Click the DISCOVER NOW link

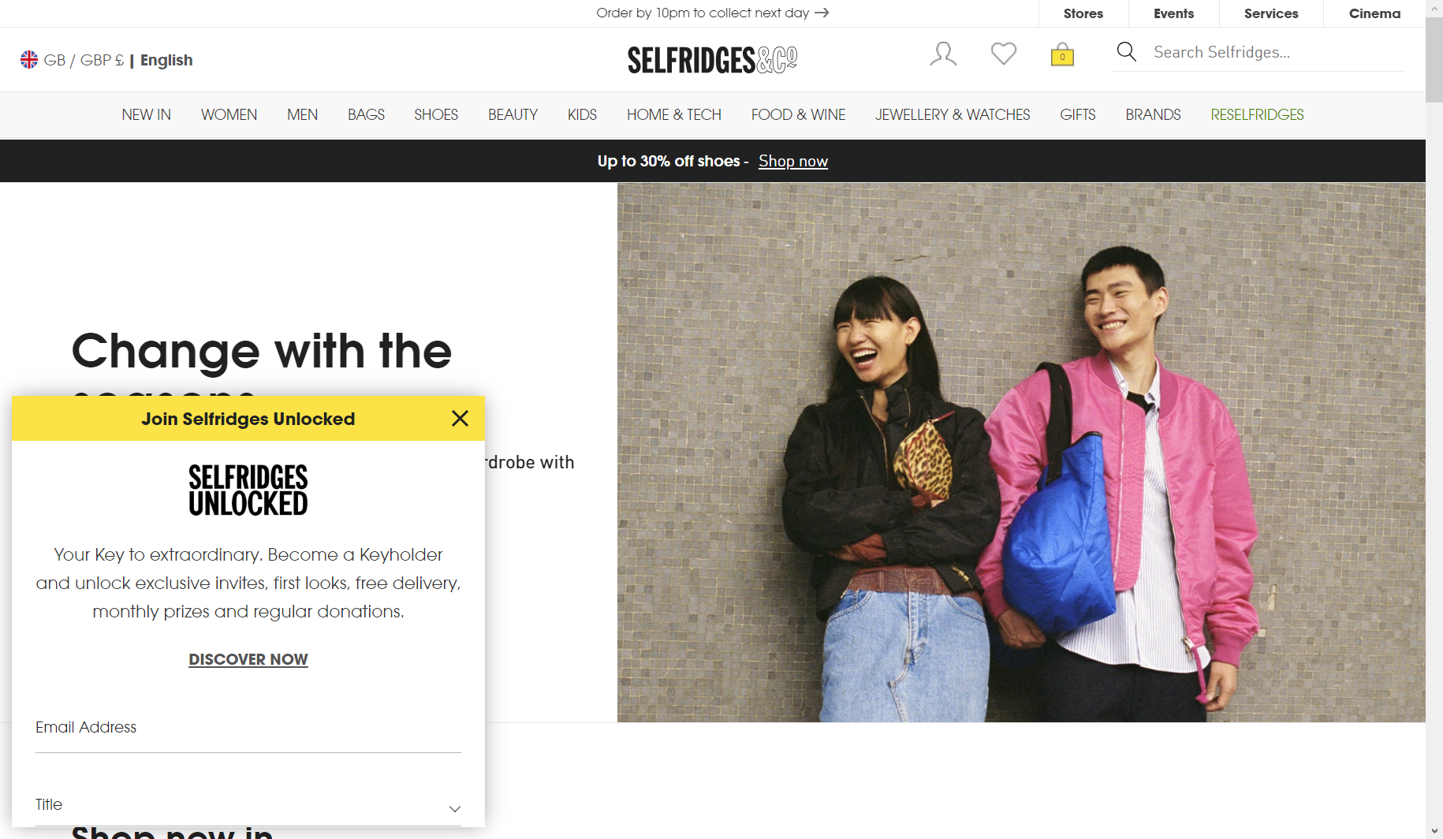pos(248,659)
